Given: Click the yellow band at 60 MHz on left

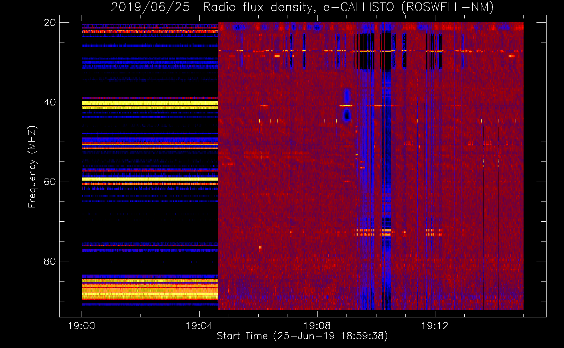Looking at the screenshot, I should pyautogui.click(x=150, y=179).
